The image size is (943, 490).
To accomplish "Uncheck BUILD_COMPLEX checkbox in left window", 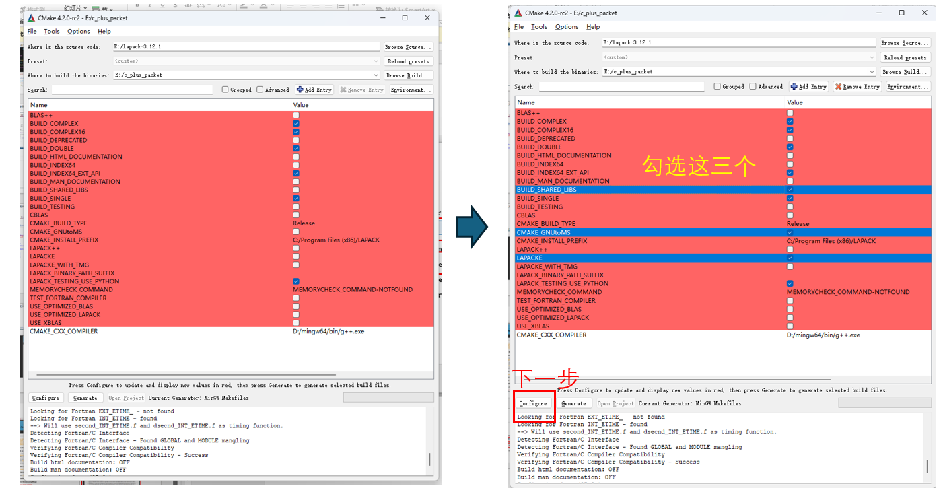I will click(296, 124).
